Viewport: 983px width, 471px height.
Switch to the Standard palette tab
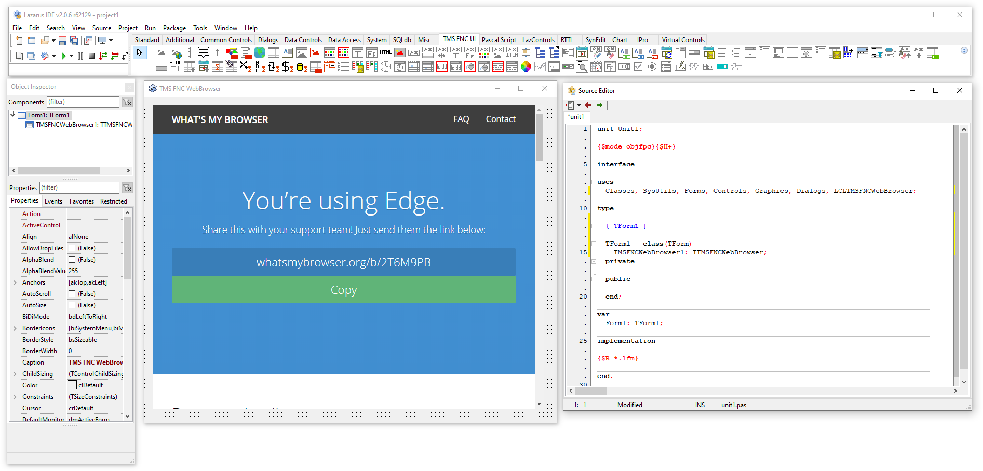[147, 40]
